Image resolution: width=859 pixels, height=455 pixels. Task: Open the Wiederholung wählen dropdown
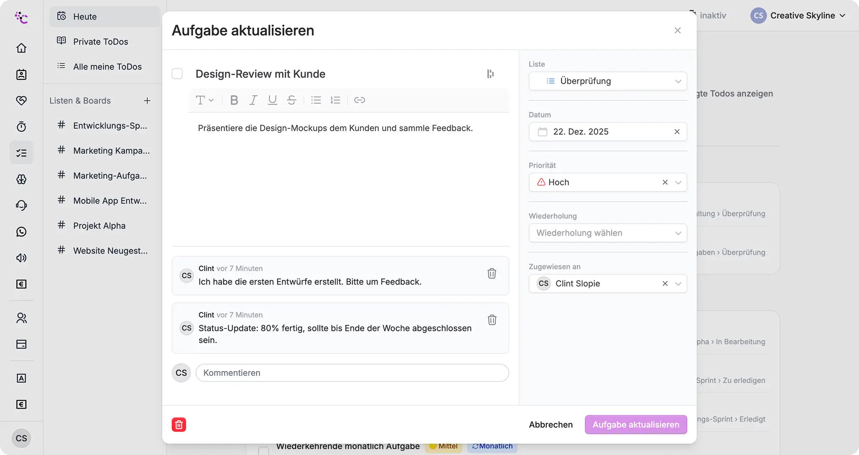607,233
